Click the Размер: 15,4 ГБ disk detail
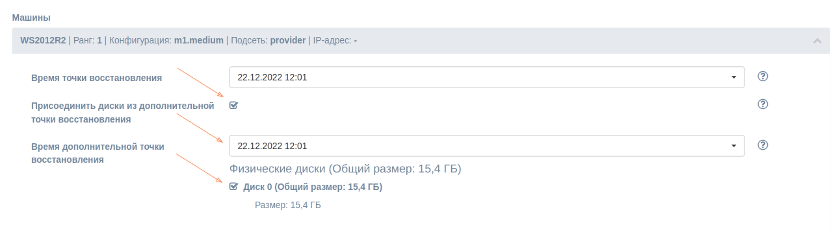This screenshot has width=838, height=236. (x=288, y=206)
